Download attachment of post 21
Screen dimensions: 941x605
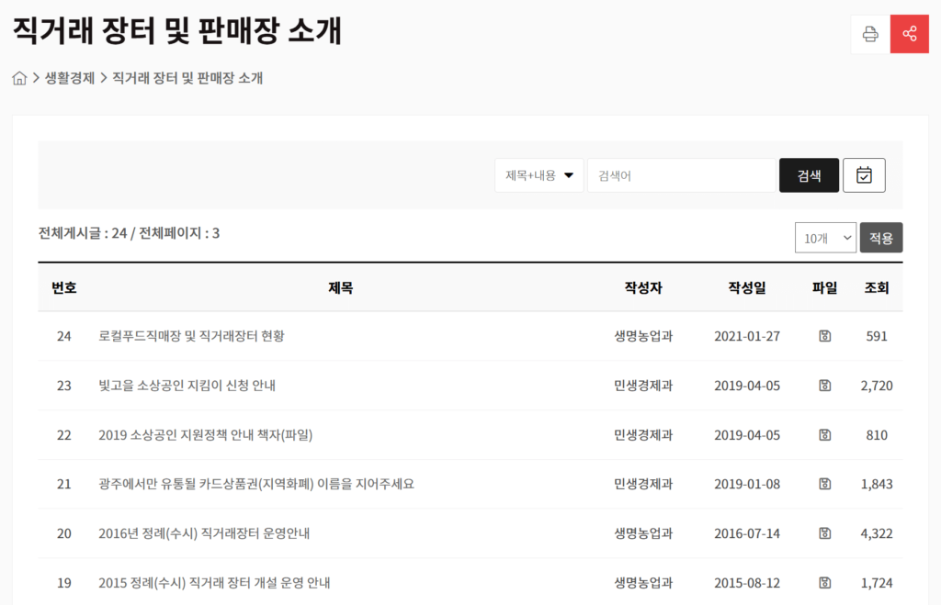pos(824,484)
